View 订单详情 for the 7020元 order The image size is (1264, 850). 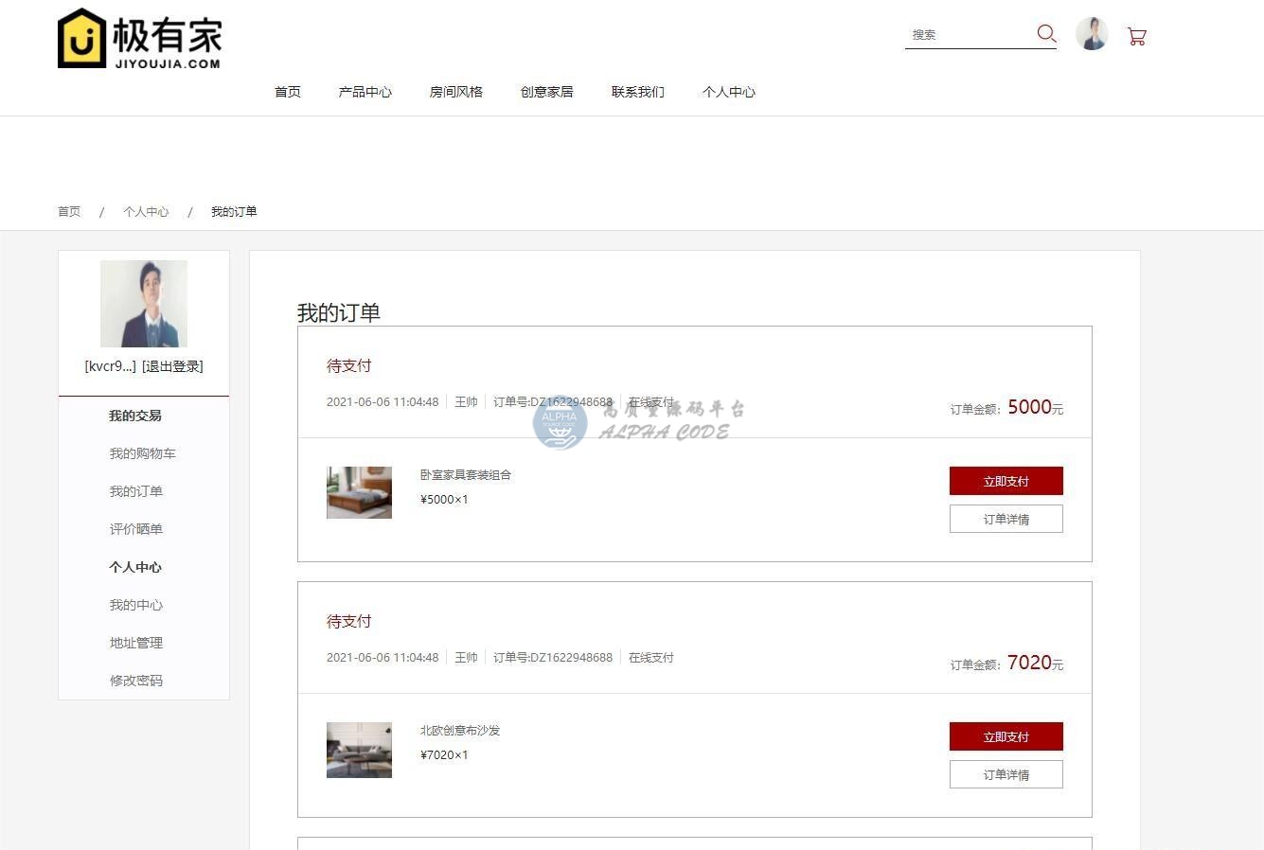coord(1006,774)
